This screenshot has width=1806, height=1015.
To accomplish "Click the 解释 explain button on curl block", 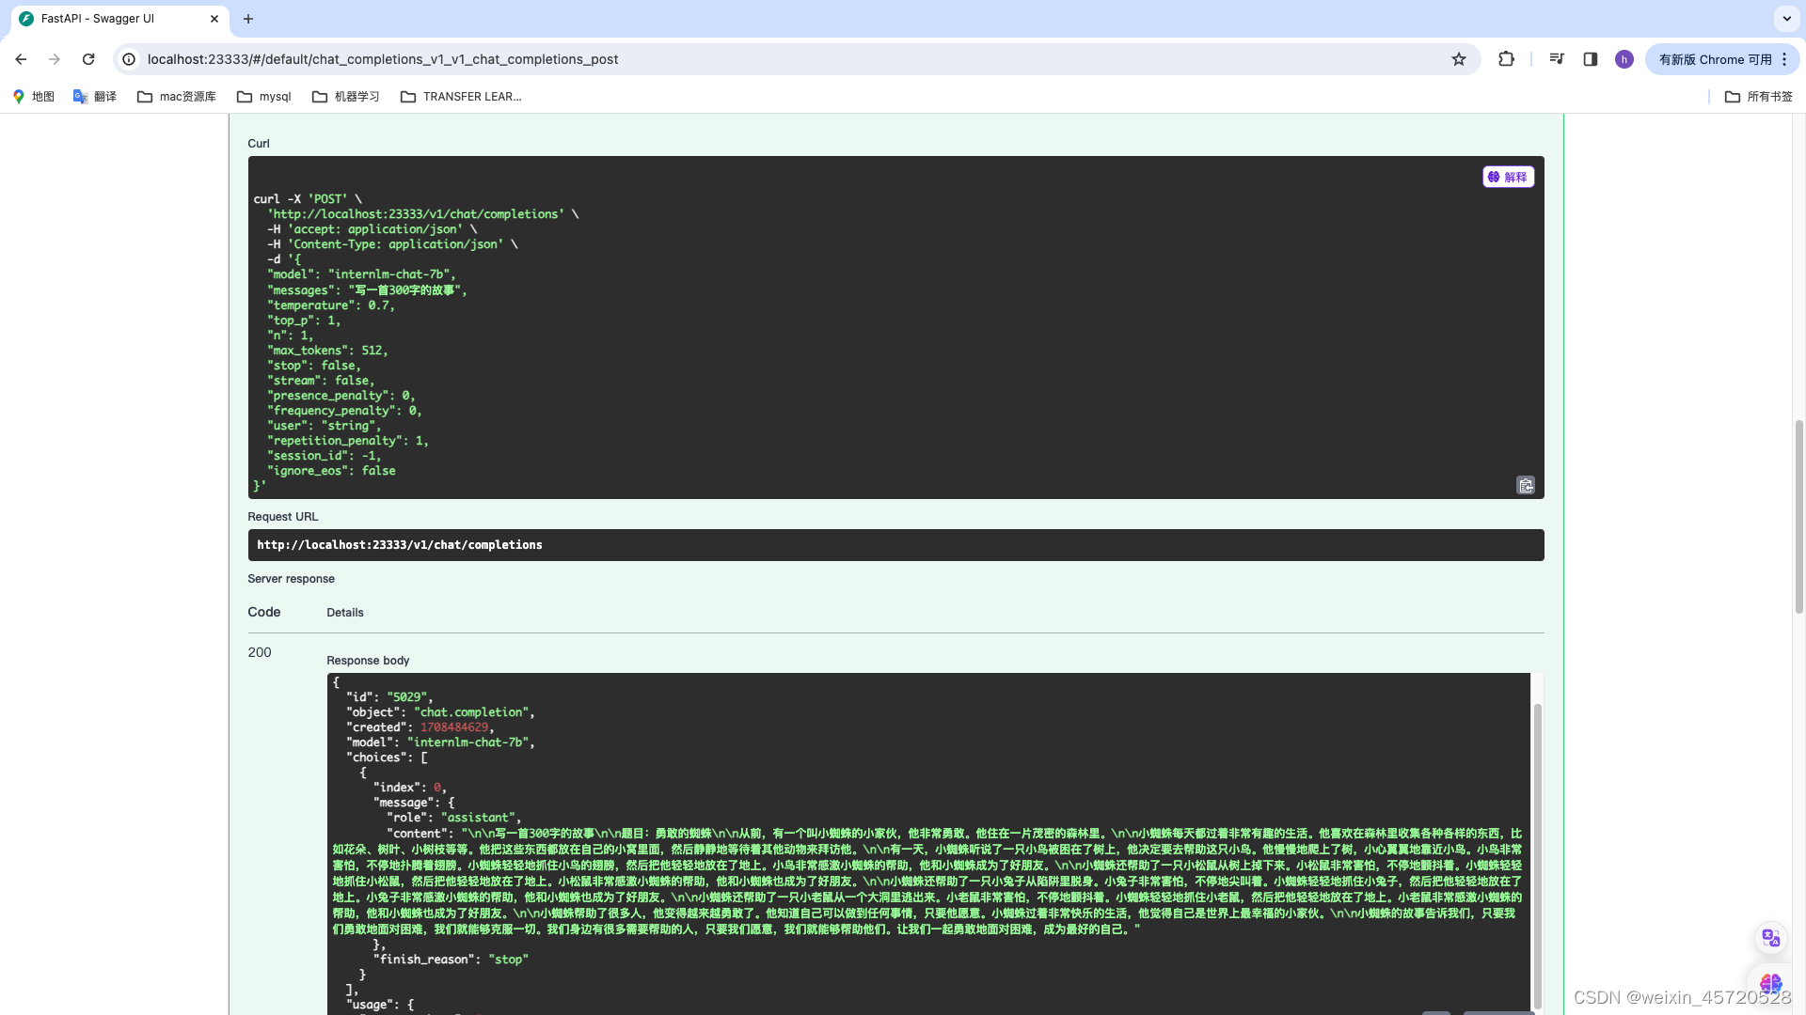I will coord(1508,177).
